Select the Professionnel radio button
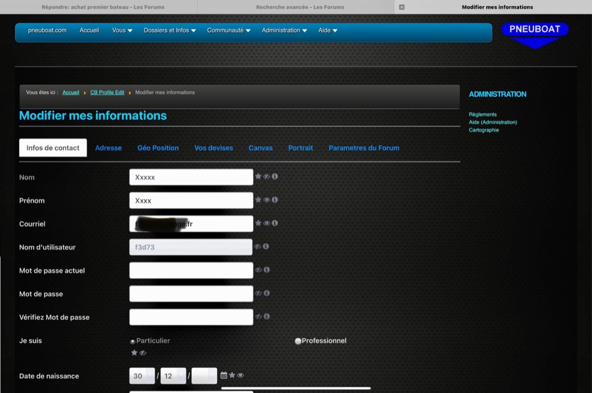The image size is (592, 393). [298, 341]
